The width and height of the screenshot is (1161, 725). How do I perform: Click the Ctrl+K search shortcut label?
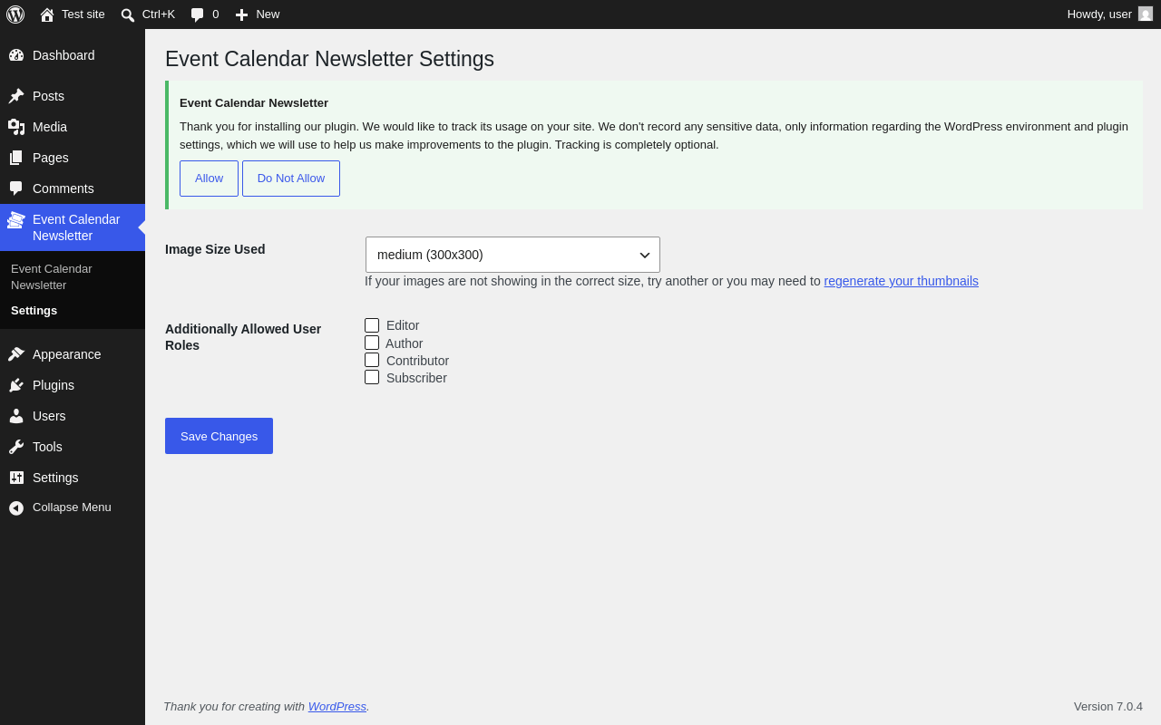point(159,14)
